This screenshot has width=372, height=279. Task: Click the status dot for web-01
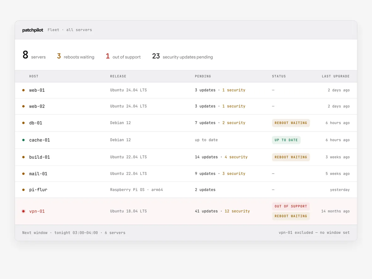click(x=23, y=90)
